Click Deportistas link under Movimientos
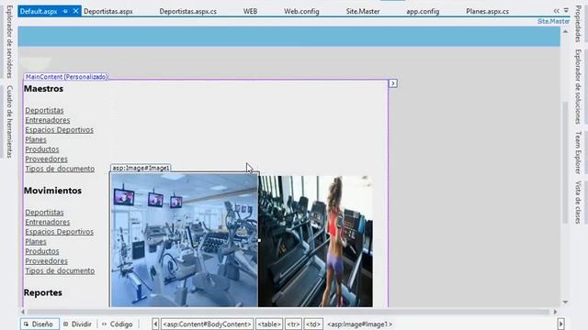The image size is (588, 330). [44, 212]
